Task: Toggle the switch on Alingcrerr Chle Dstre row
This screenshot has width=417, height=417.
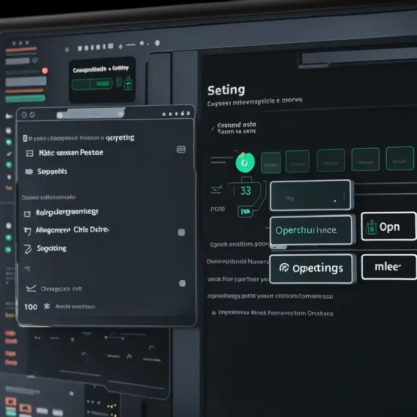Action: 181,232
